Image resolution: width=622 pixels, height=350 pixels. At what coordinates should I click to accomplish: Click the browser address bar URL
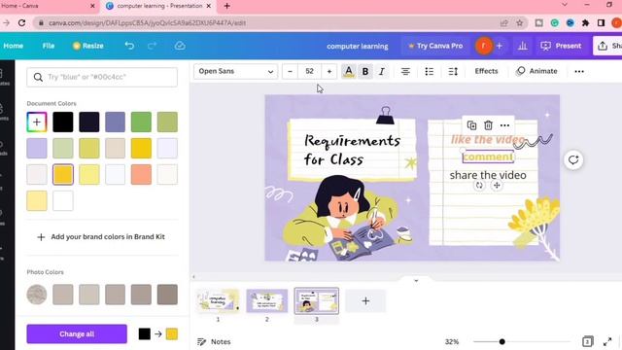147,23
